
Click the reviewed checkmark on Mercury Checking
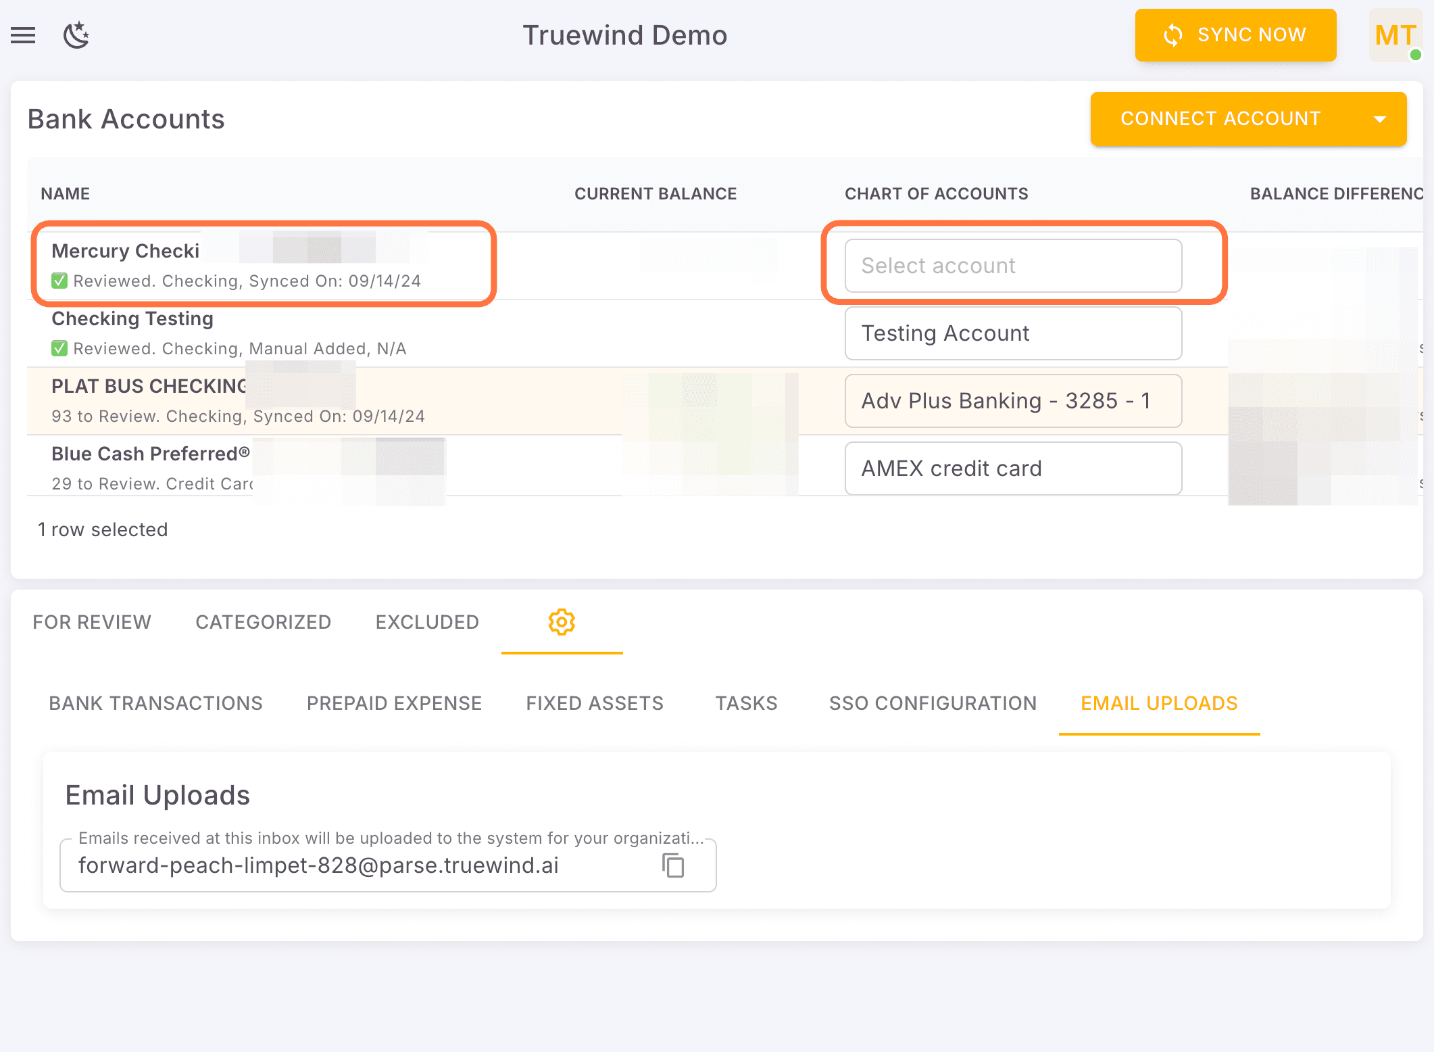(59, 281)
